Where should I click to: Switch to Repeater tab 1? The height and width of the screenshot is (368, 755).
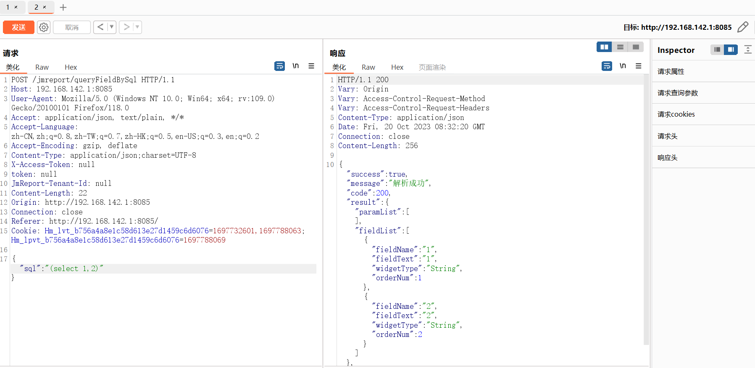point(8,7)
